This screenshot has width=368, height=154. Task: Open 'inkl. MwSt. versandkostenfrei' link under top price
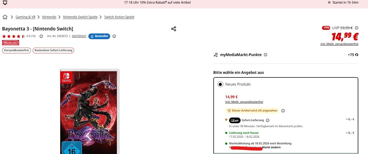[x=339, y=44]
